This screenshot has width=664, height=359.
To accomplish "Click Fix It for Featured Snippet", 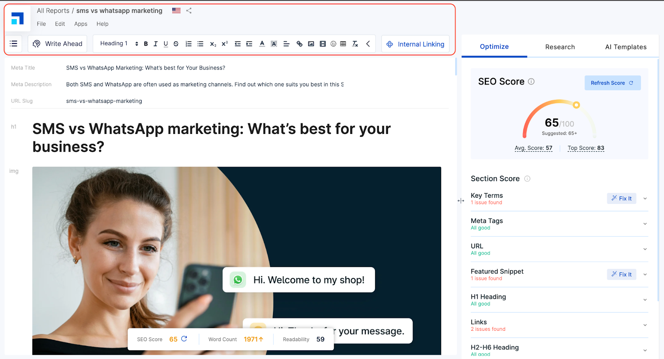I will 621,274.
